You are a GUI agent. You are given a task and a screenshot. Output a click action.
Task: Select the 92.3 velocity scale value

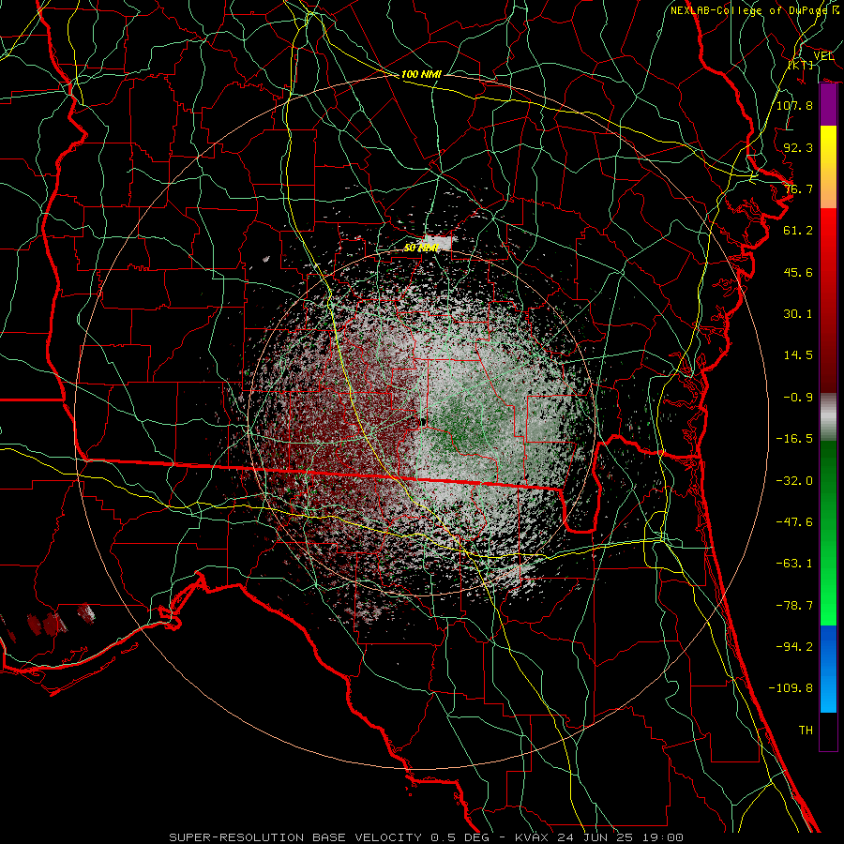798,147
